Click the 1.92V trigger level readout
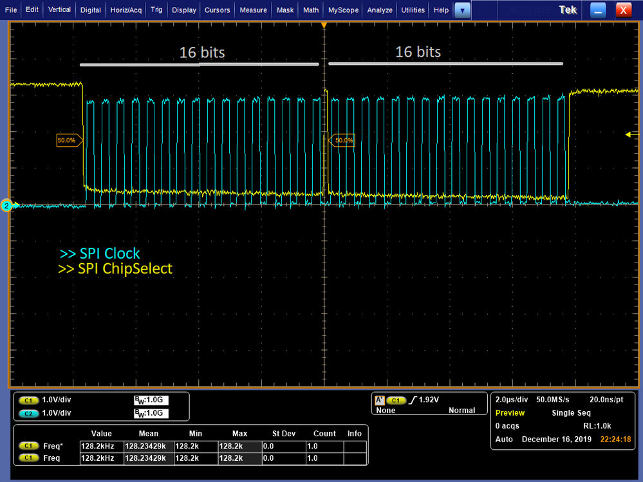Image resolution: width=643 pixels, height=482 pixels. tap(429, 400)
